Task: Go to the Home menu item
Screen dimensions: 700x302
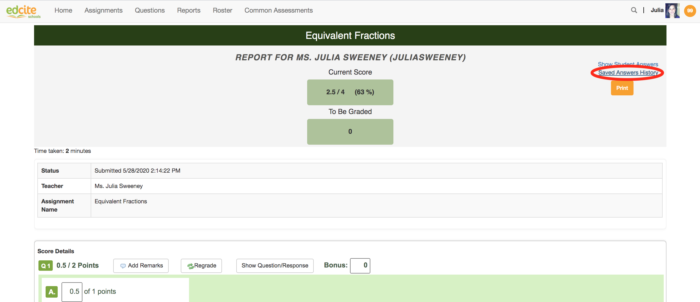Action: tap(63, 10)
